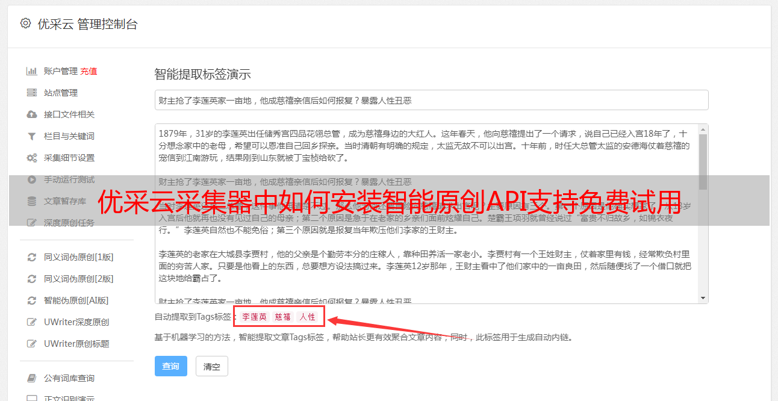Click the cloud upload icon for 接口文件相关

[32, 114]
